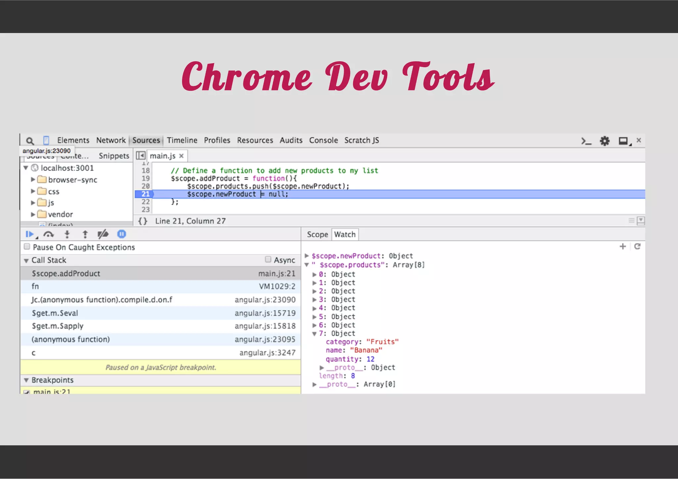This screenshot has height=479, width=678.
Task: Select $scope.addProduct call stack frame
Action: [161, 273]
